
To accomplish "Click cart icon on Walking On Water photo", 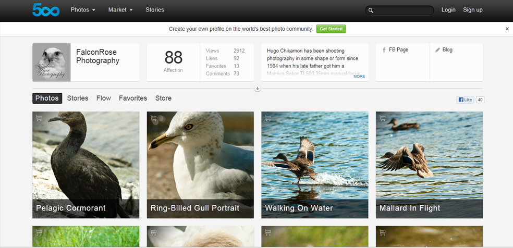I will (x=268, y=118).
